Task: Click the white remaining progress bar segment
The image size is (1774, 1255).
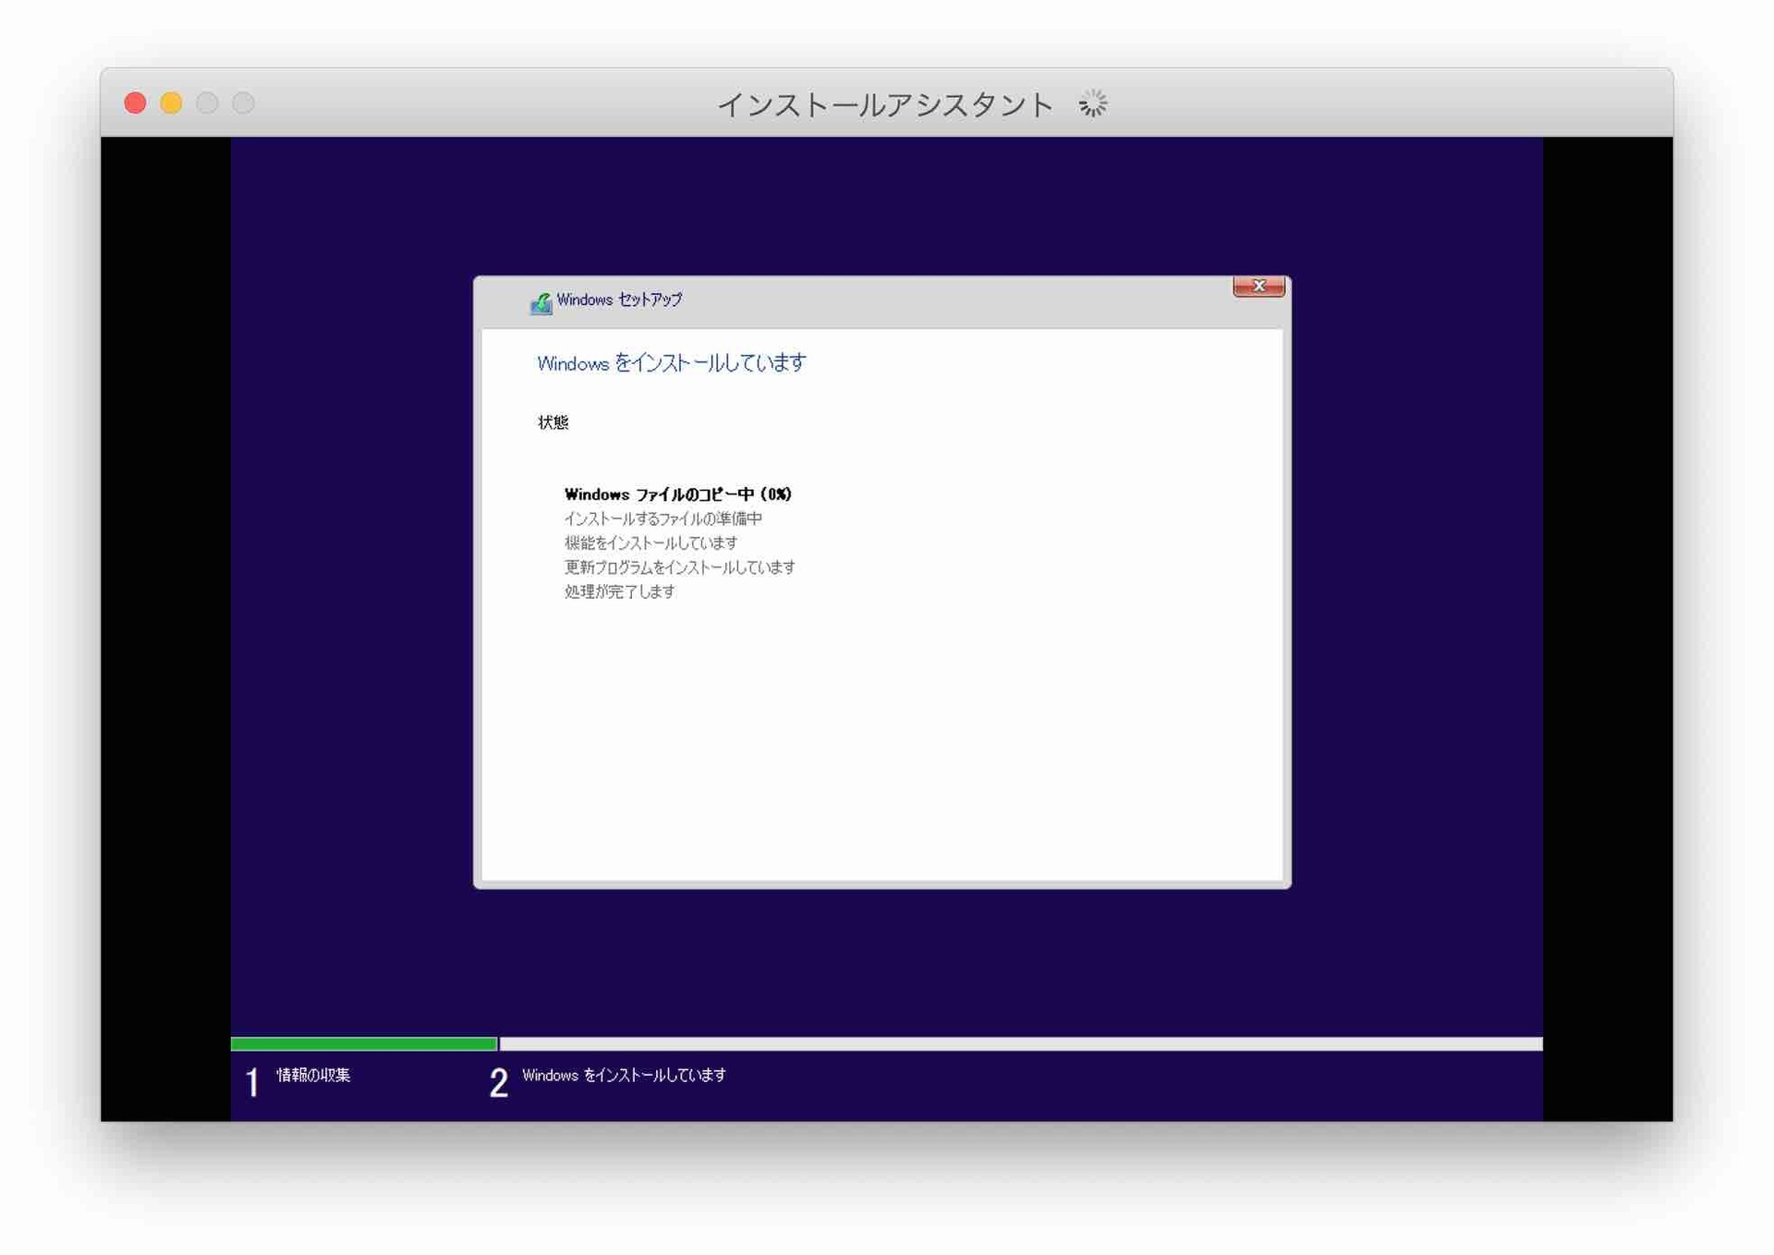Action: point(1021,1043)
